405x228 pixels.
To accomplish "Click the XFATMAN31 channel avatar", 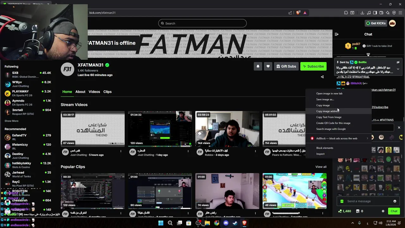I will (x=67, y=69).
